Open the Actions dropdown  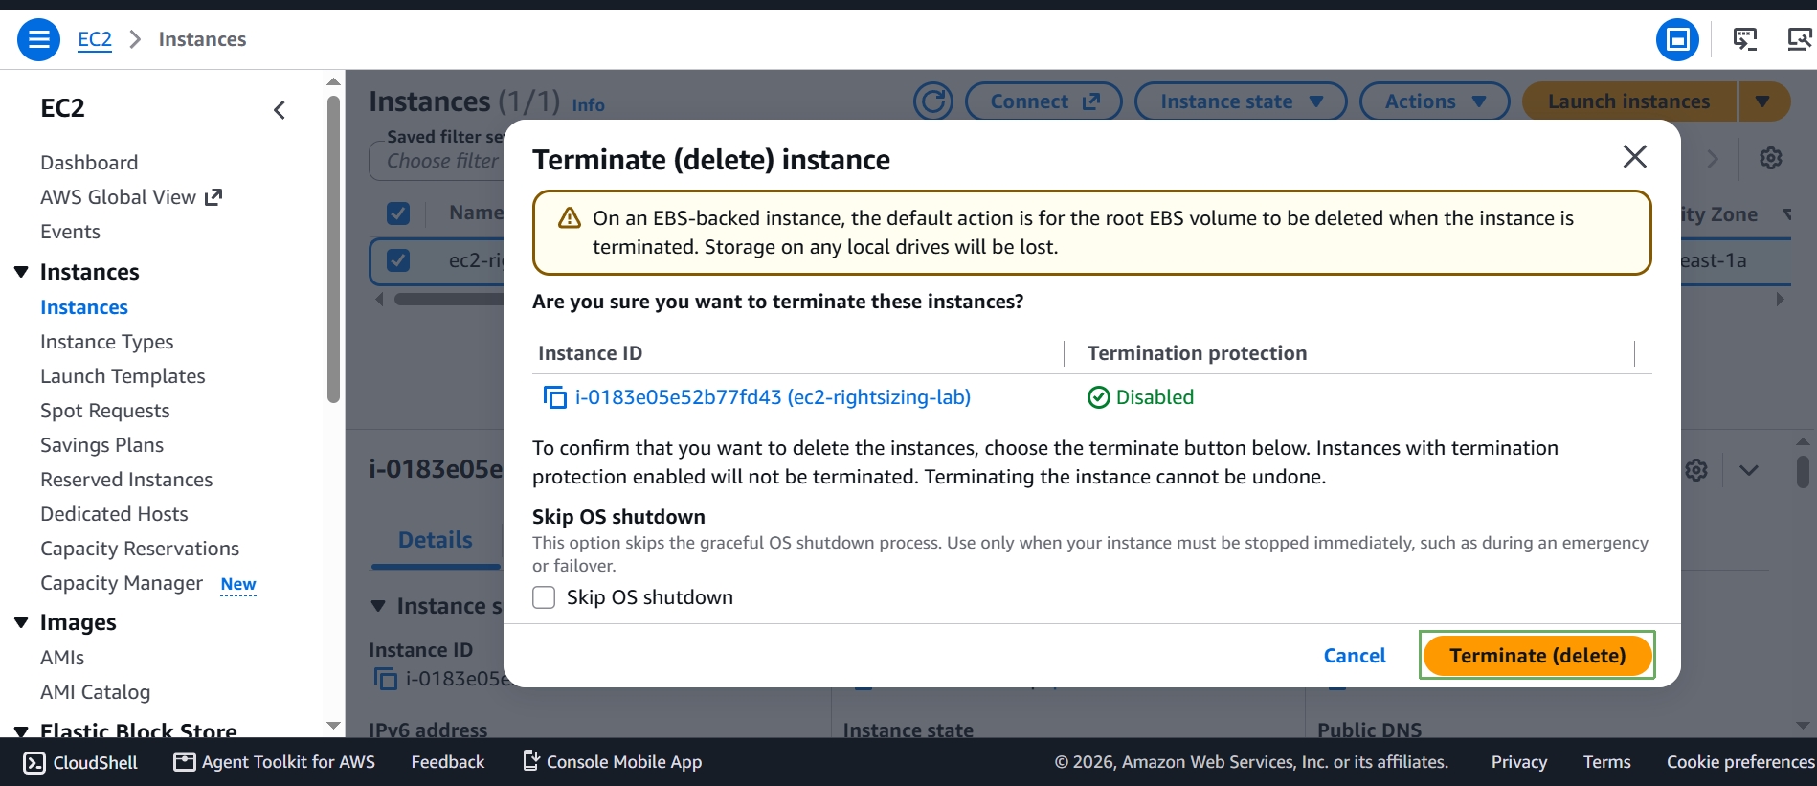tap(1434, 101)
